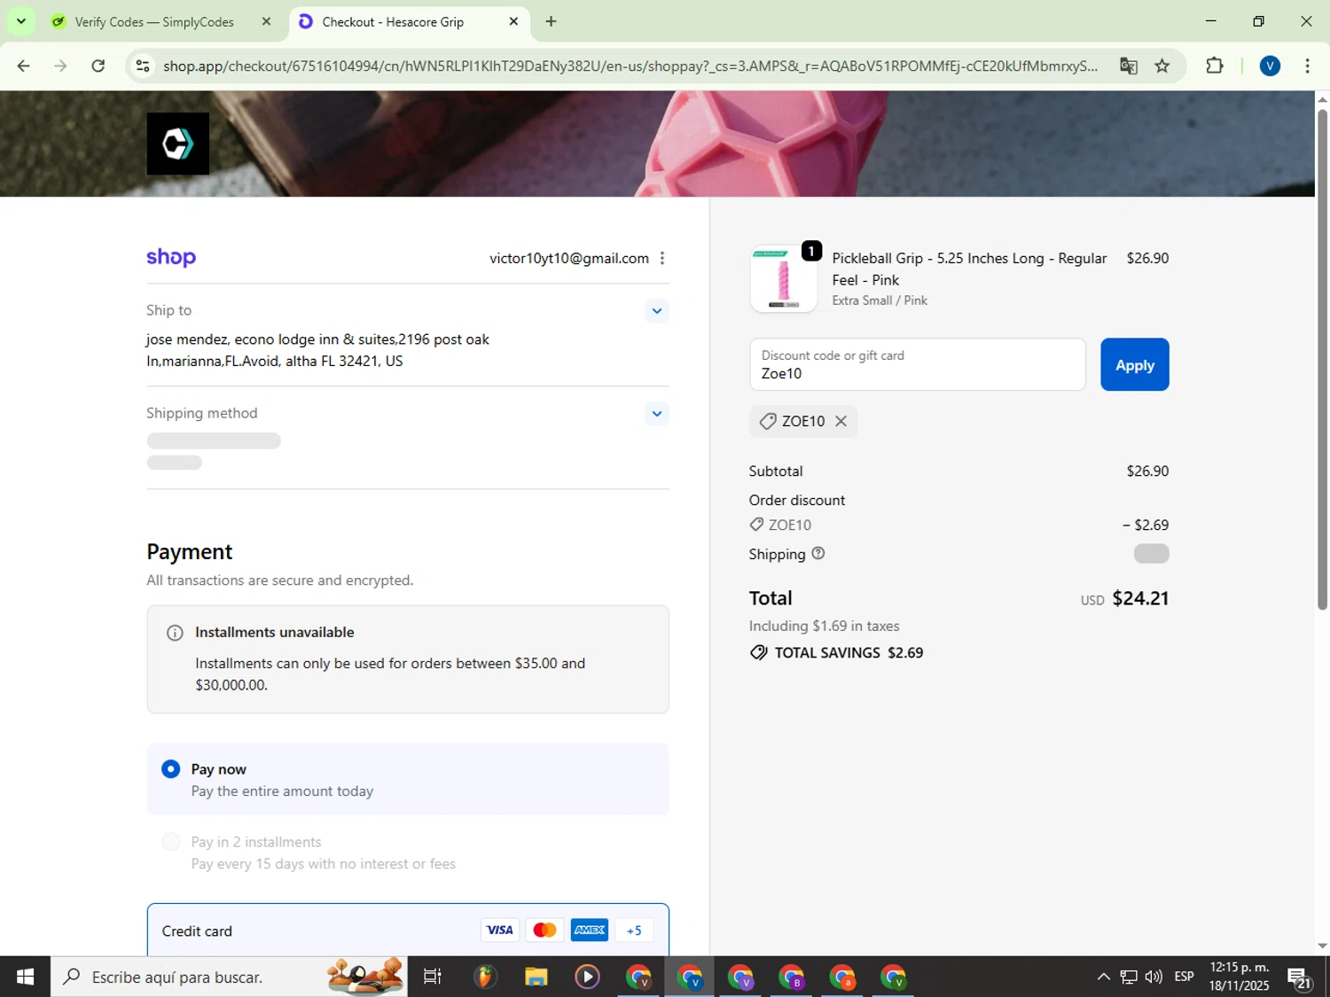Click the Pickleball Grip product thumbnail

(783, 279)
